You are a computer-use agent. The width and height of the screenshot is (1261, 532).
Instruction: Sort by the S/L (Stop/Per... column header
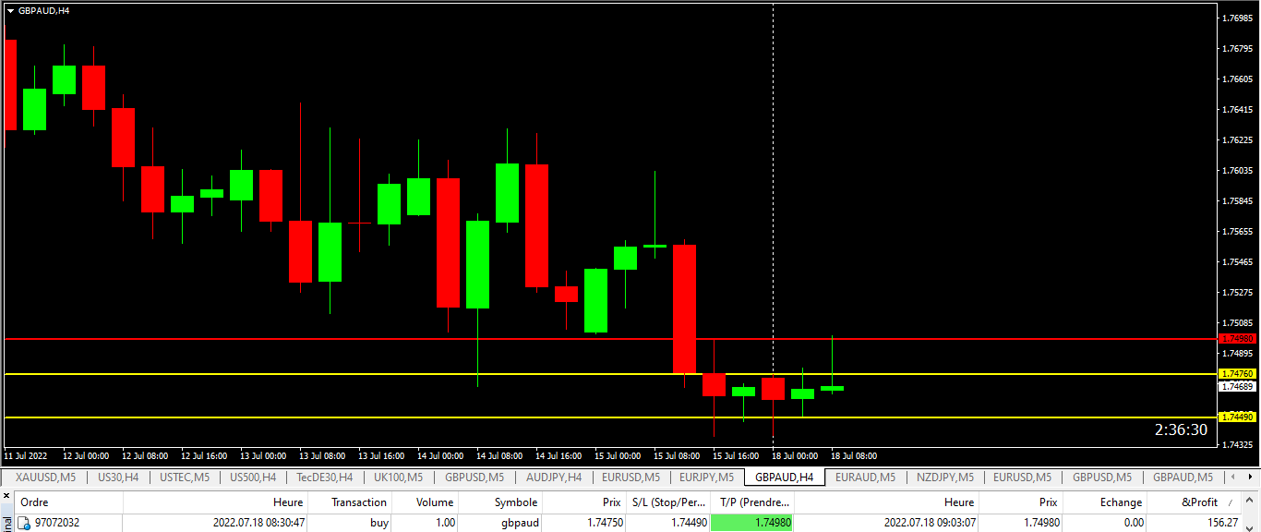click(668, 502)
